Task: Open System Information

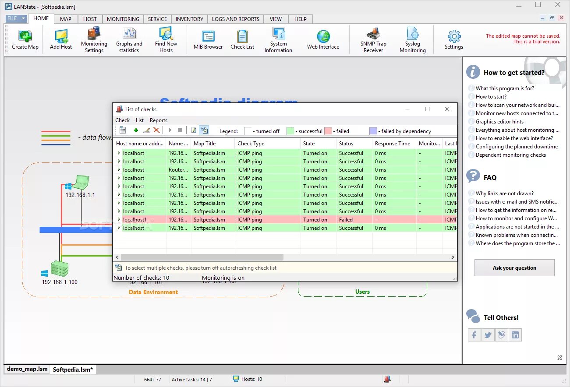Action: point(279,34)
